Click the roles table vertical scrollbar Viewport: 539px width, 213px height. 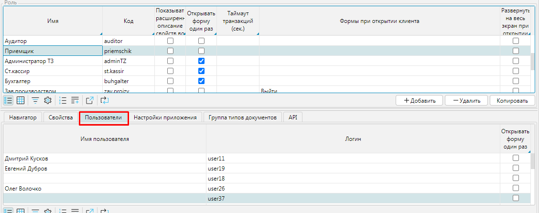533,61
